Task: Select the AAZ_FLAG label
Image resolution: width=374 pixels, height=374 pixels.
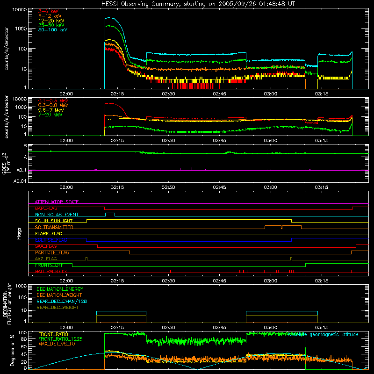Action: point(46,259)
